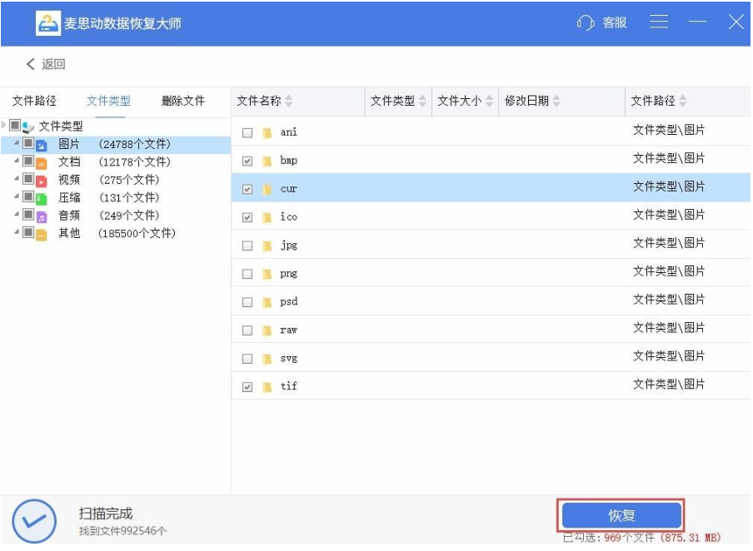Expand the 其他 tree node arrow
The height and width of the screenshot is (551, 753).
pos(17,232)
